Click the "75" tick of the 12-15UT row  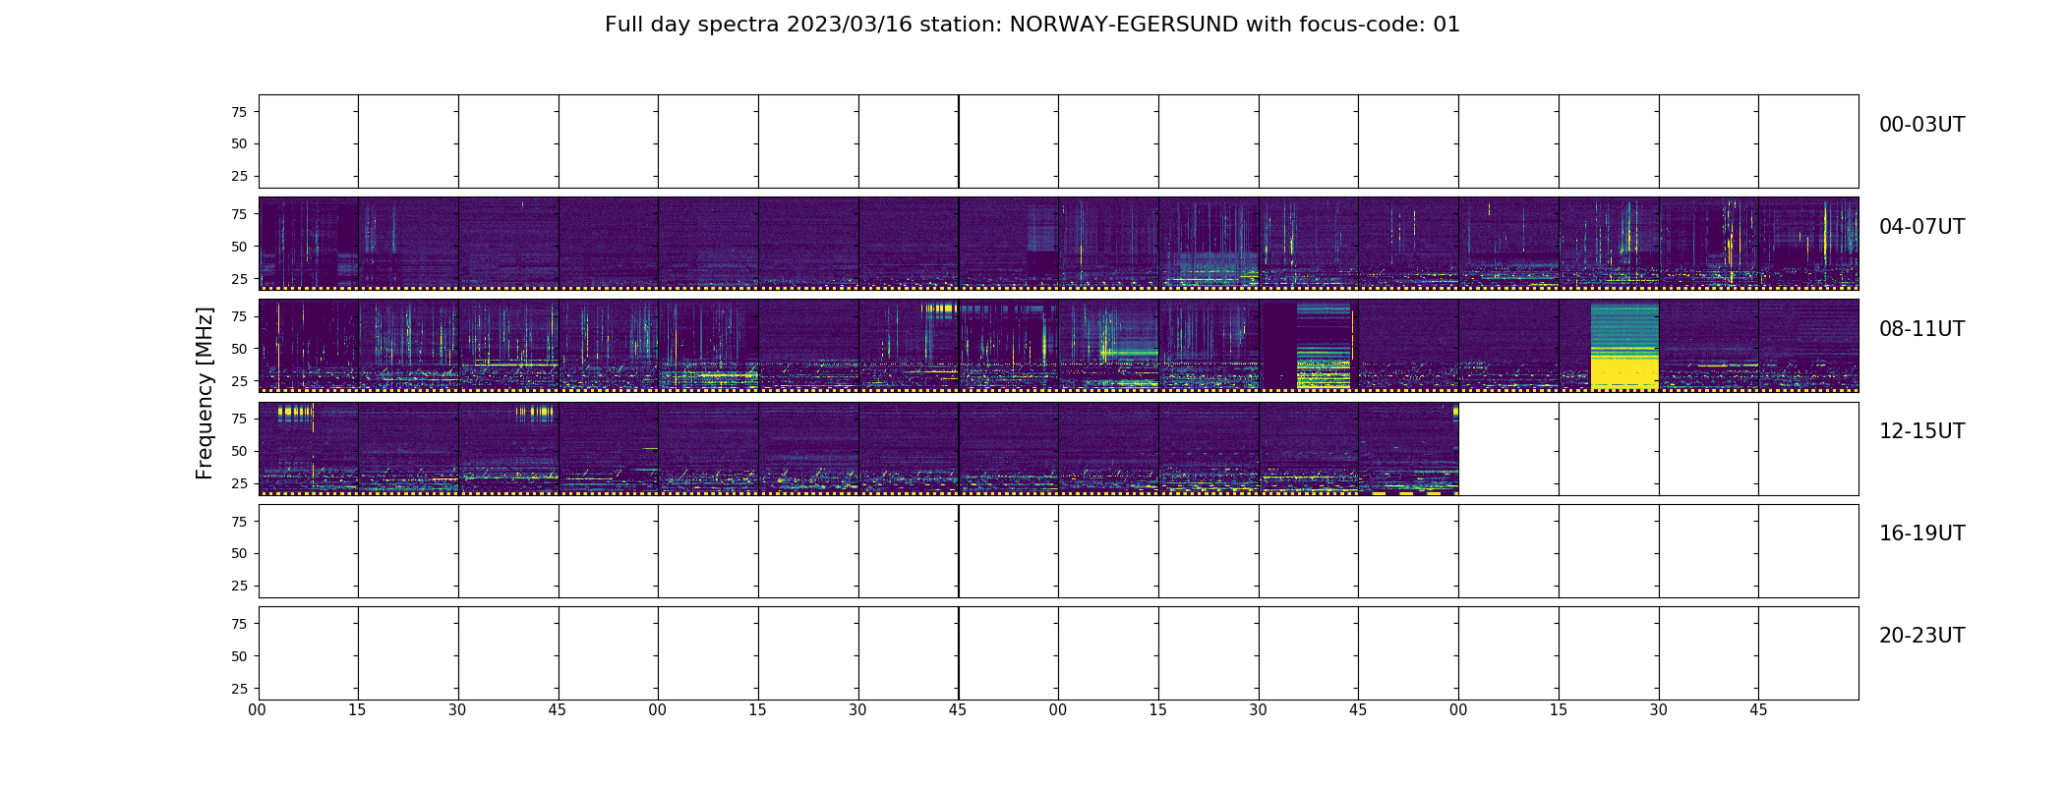[x=239, y=419]
